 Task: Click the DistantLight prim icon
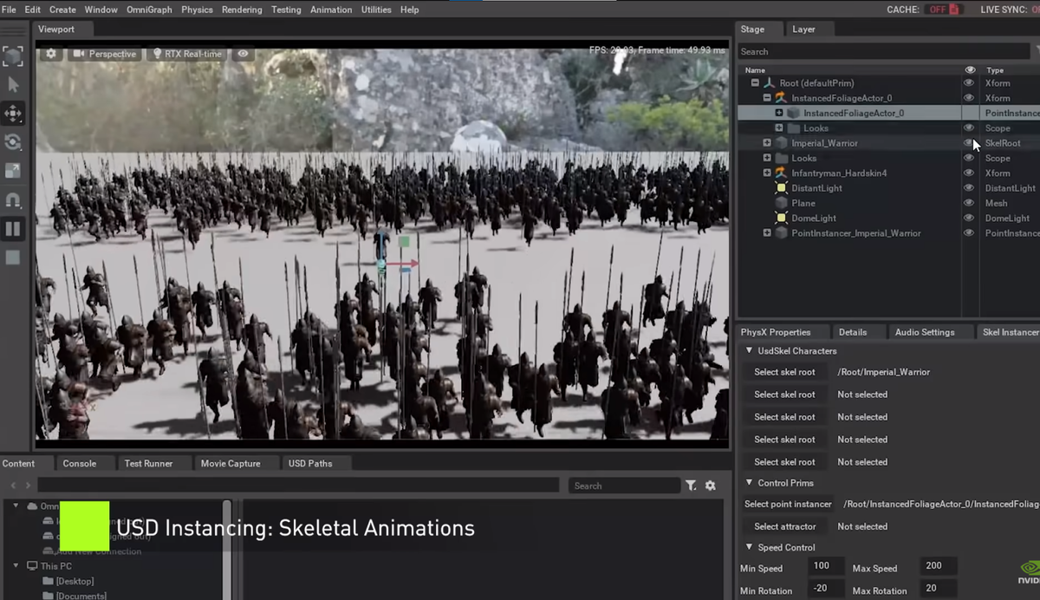point(781,188)
